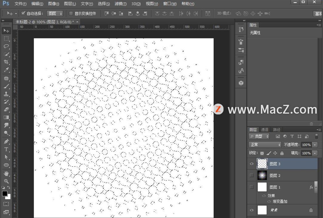
Task: Select the Eraser tool
Action: tap(6, 109)
